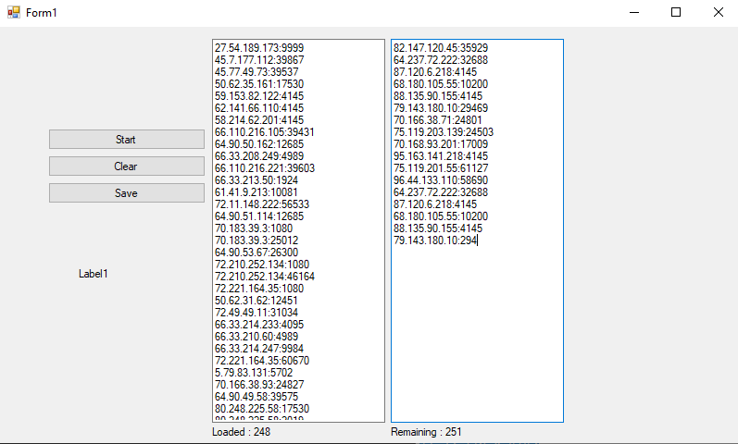This screenshot has width=738, height=444.
Task: Click line 79.143.180.10:29469 in the right box
Action: pos(441,108)
